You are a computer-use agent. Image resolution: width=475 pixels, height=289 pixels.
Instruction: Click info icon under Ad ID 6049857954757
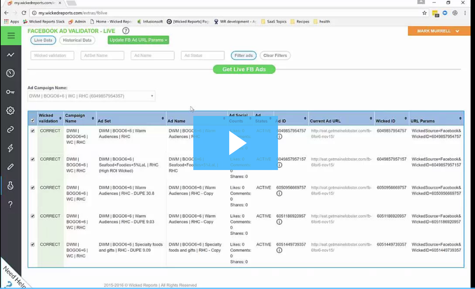pos(279,137)
